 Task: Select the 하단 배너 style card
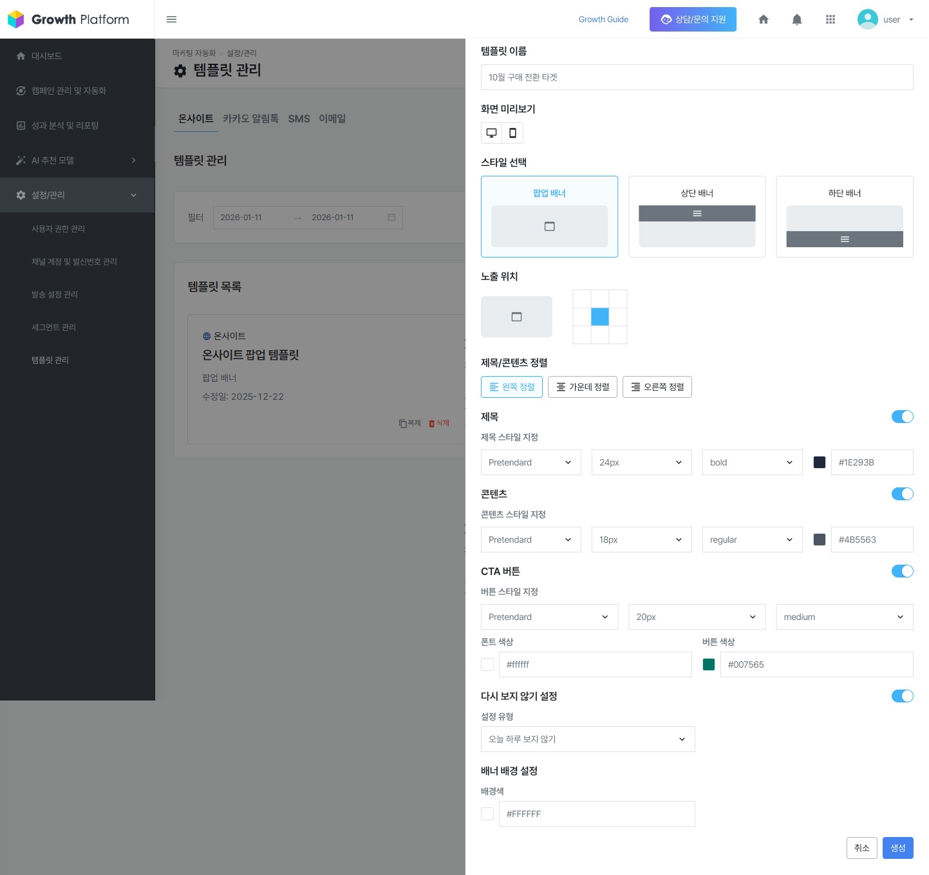(844, 216)
